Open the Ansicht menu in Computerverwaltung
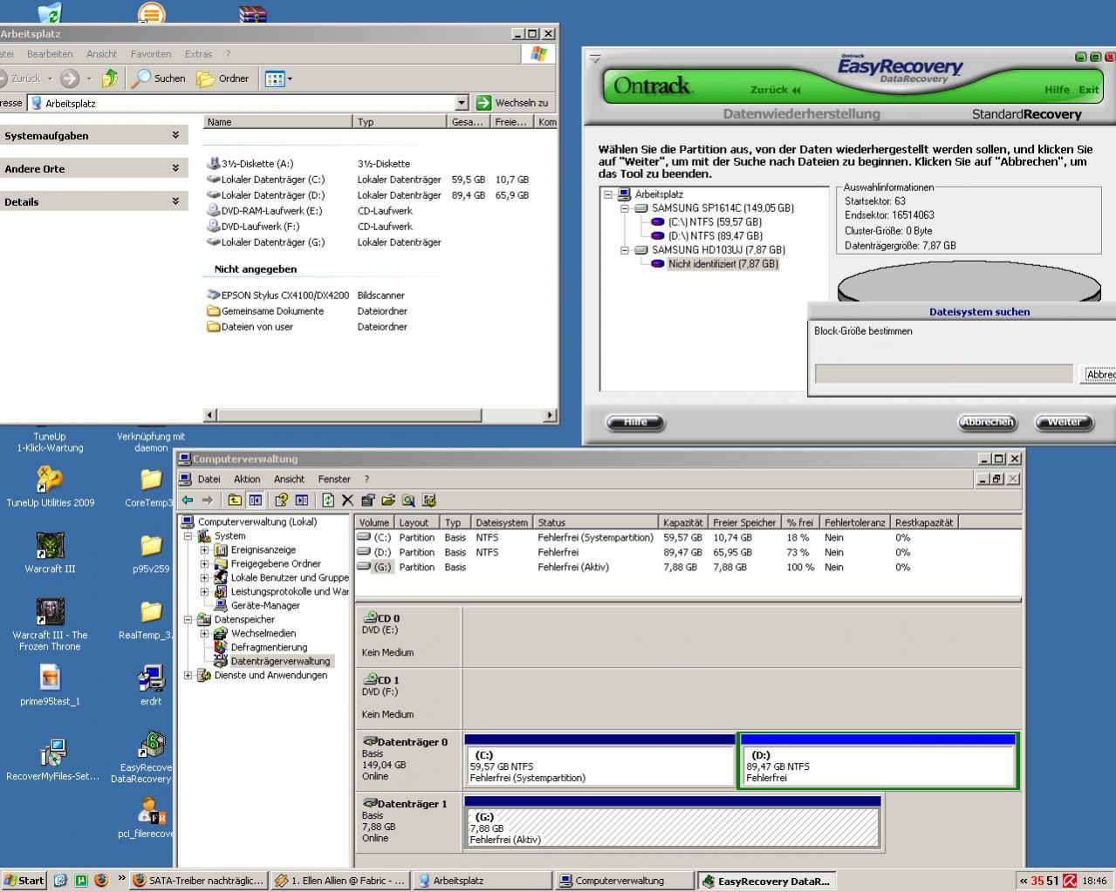 click(x=289, y=480)
